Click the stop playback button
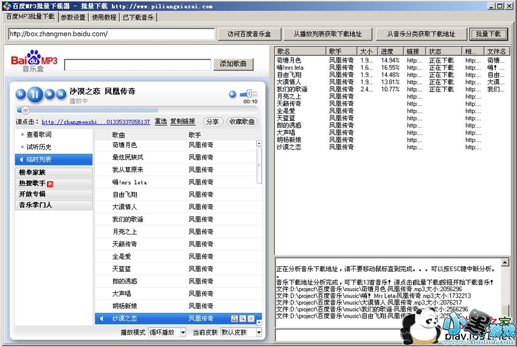 click(x=49, y=94)
